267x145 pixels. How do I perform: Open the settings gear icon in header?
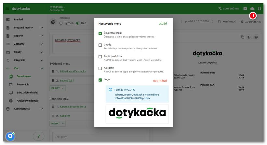pos(259,8)
